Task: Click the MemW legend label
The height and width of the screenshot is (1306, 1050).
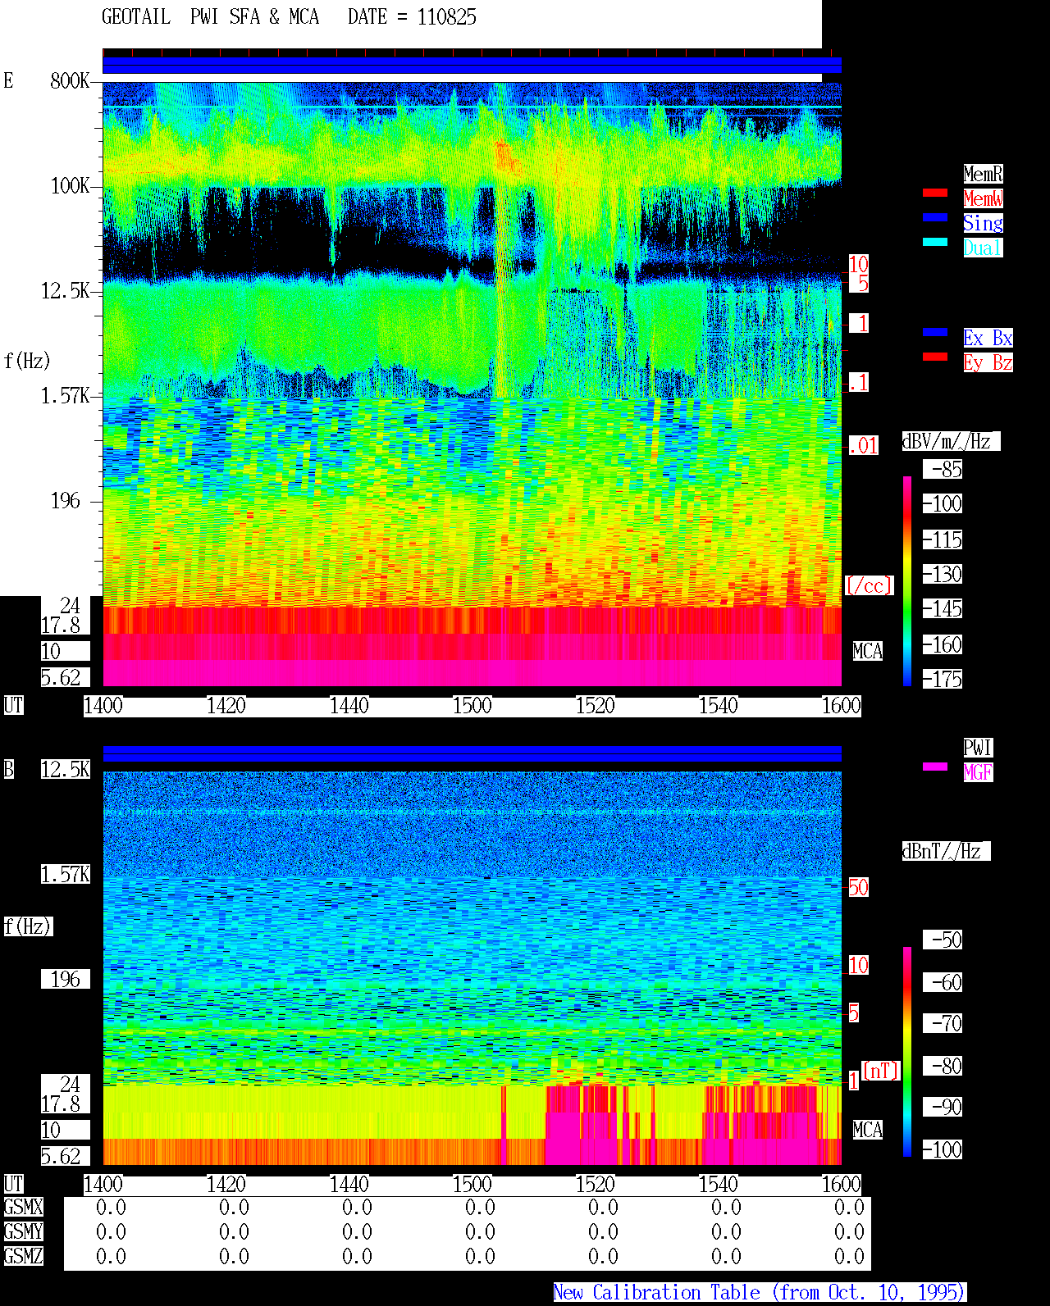Action: pos(983,198)
